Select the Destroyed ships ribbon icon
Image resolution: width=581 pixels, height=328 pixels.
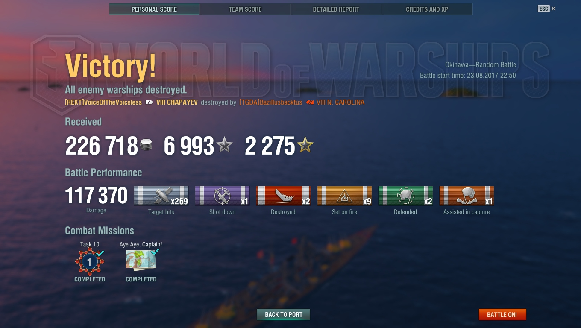tap(283, 196)
